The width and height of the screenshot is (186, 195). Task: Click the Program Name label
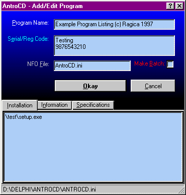[x=30, y=23]
